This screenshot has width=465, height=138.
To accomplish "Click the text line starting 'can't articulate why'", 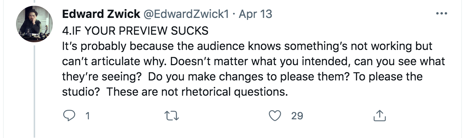I will pyautogui.click(x=252, y=61).
